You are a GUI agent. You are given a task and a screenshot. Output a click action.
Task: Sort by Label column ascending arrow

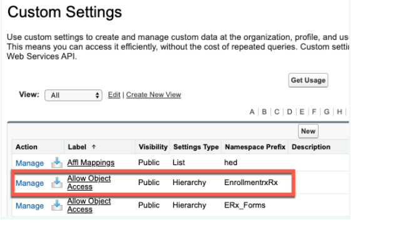[94, 147]
